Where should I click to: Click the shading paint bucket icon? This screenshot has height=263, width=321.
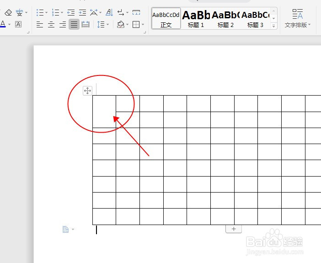(x=121, y=25)
